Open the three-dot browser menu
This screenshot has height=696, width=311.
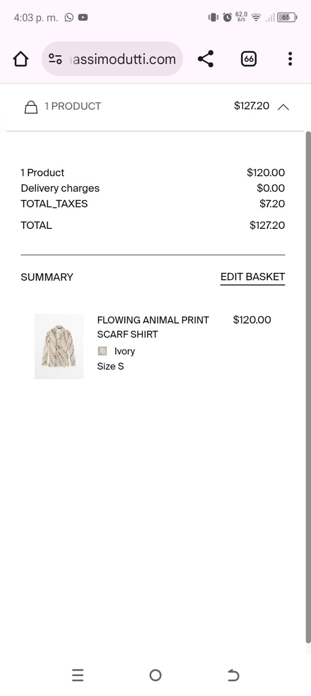[290, 59]
